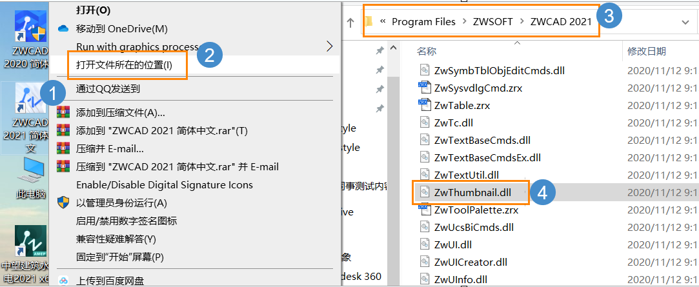The width and height of the screenshot is (699, 287).
Task: Click the modified date of ZwUI.dll
Action: (662, 244)
